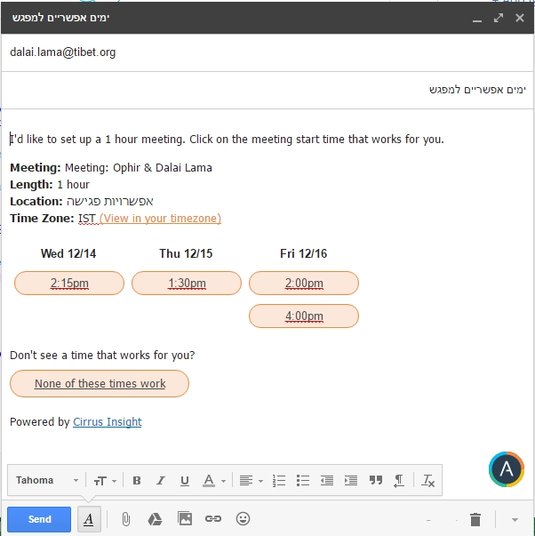This screenshot has width=535, height=536.
Task: Apply quote formatting to text
Action: [375, 481]
